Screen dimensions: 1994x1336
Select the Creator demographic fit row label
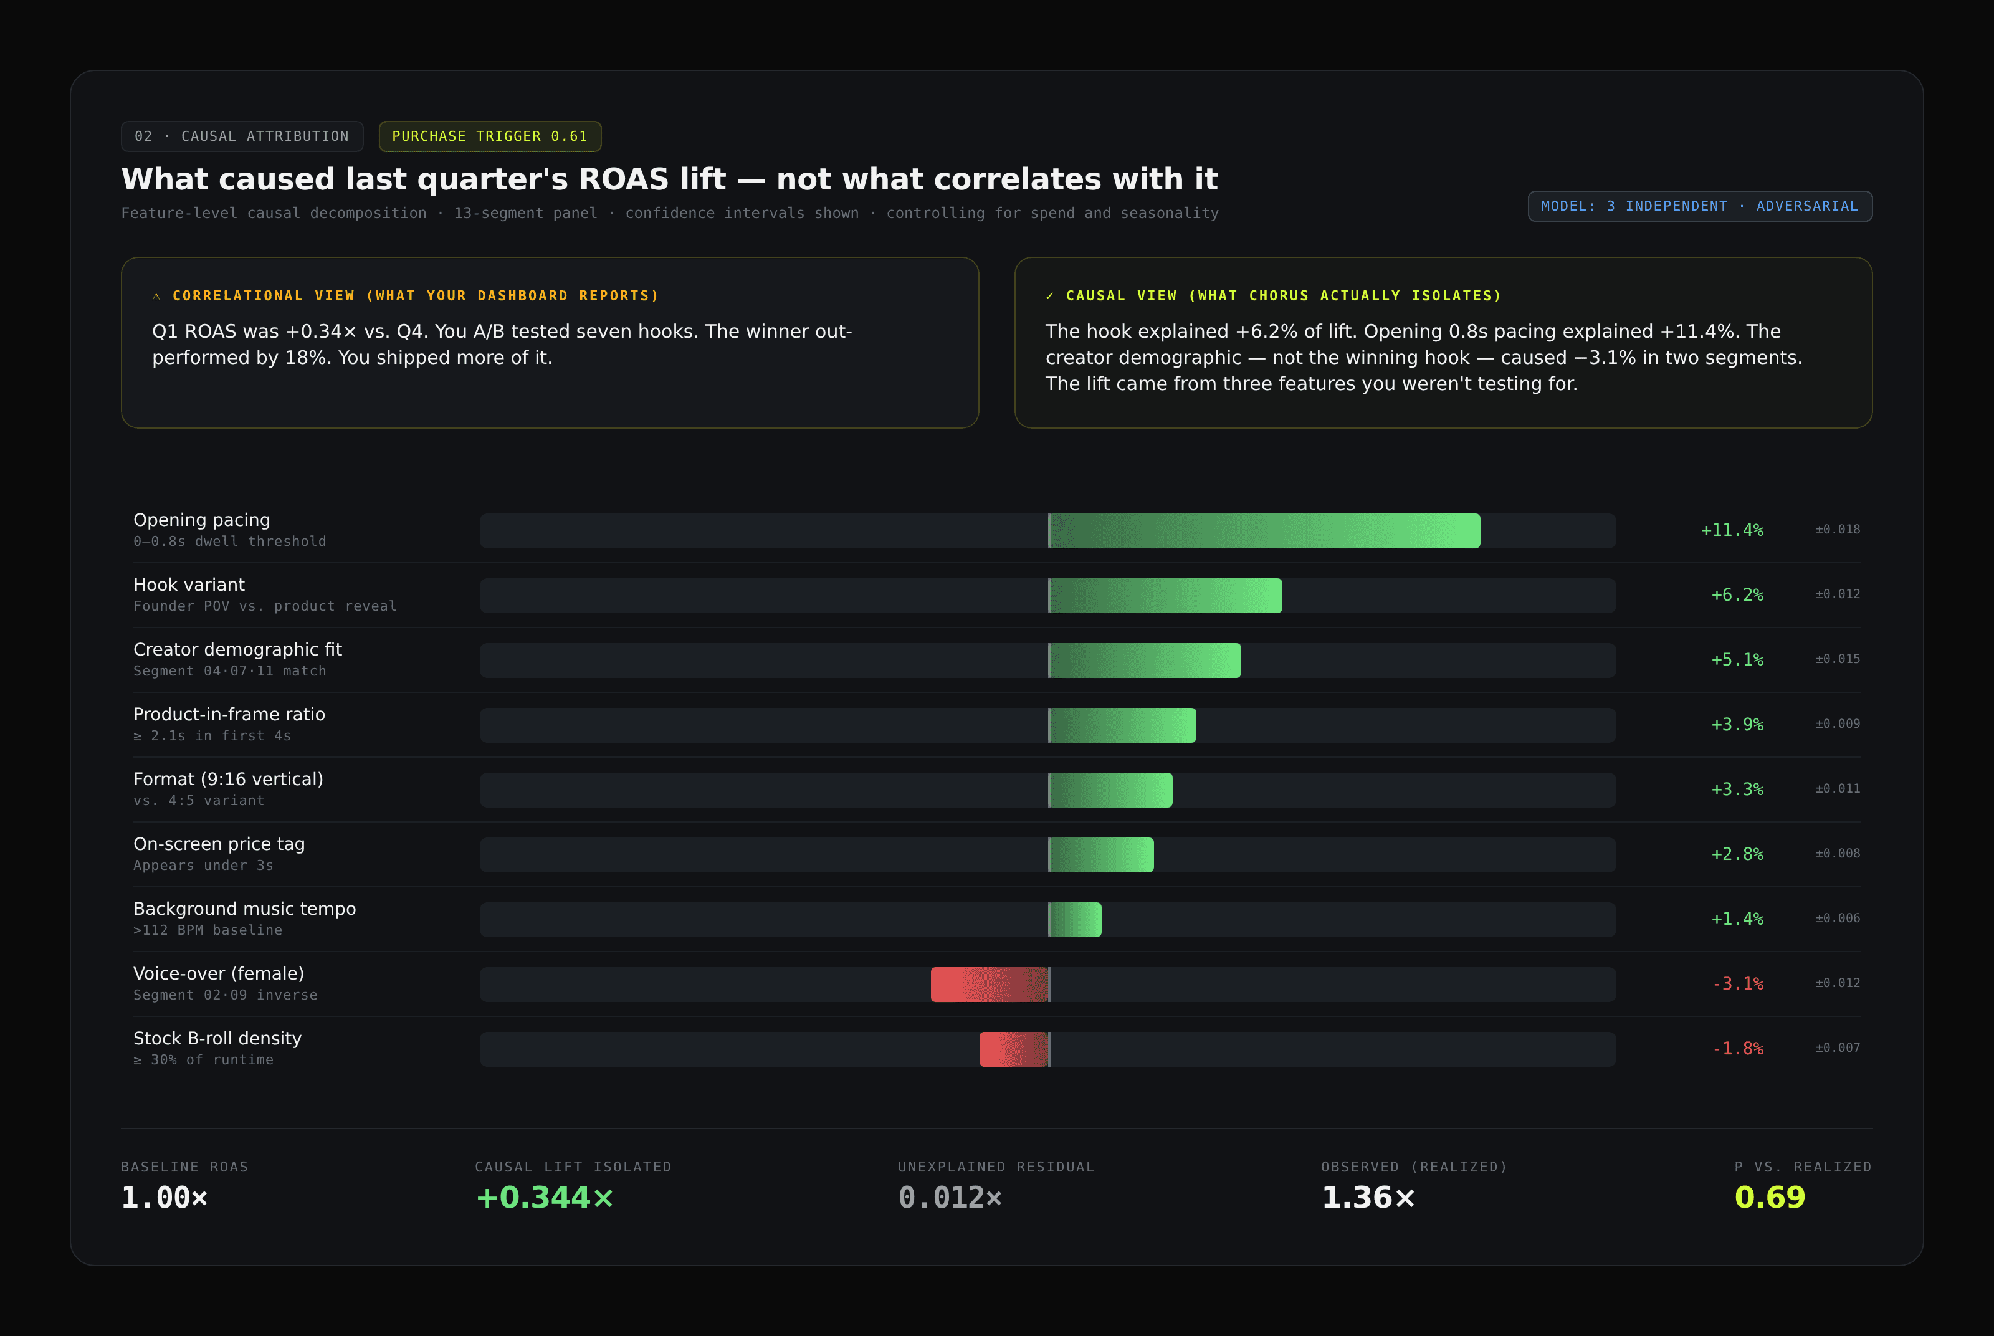point(237,650)
